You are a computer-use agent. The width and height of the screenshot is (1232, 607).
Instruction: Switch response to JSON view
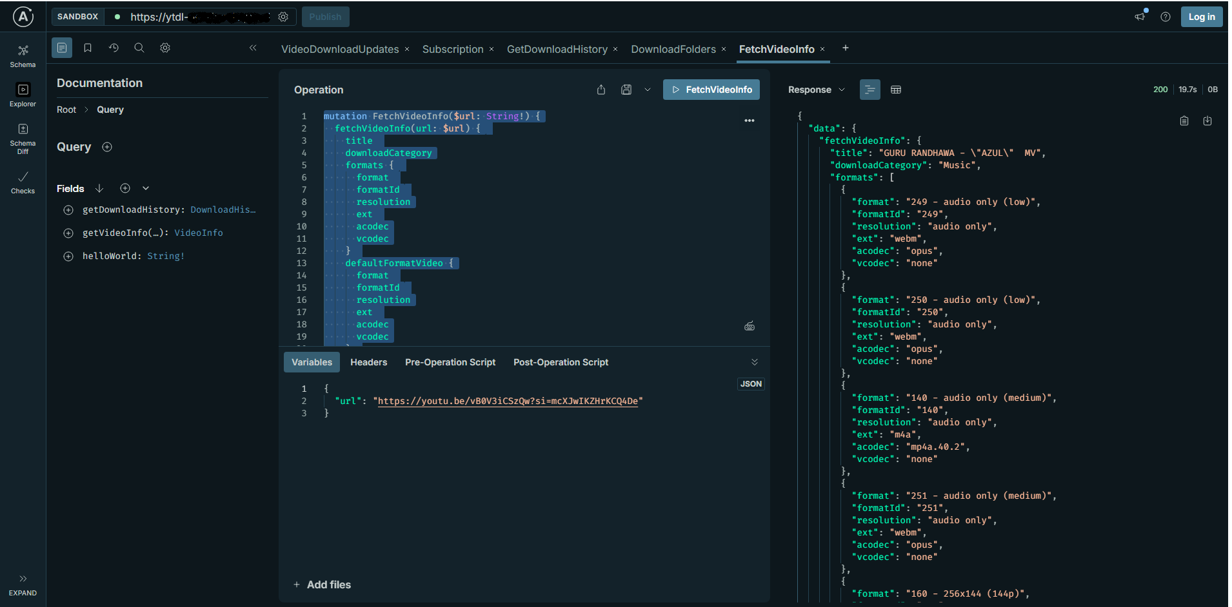tap(869, 90)
